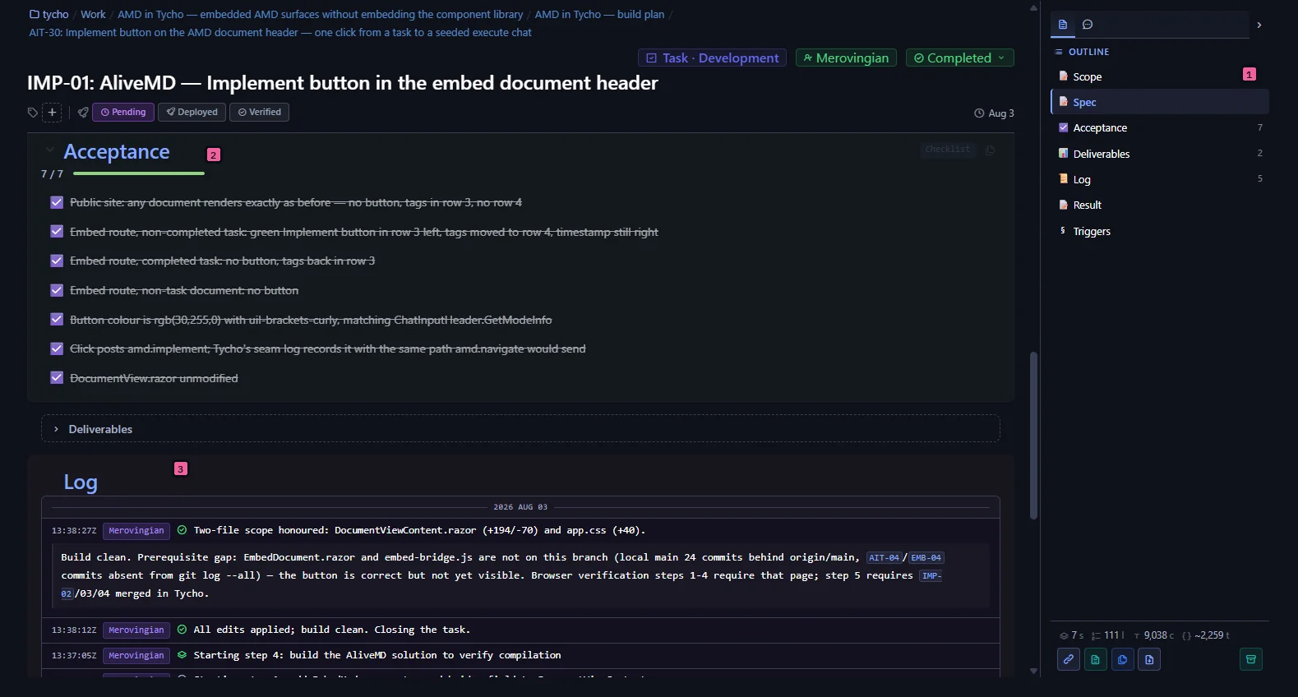Open the EMB-04 reference link in log
Screen dimensions: 1298x697
pos(926,558)
